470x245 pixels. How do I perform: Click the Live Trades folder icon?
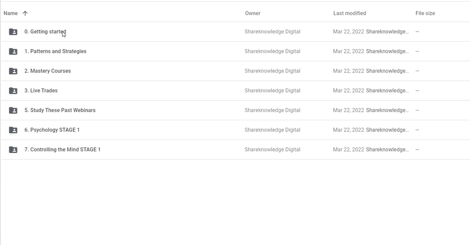[13, 91]
